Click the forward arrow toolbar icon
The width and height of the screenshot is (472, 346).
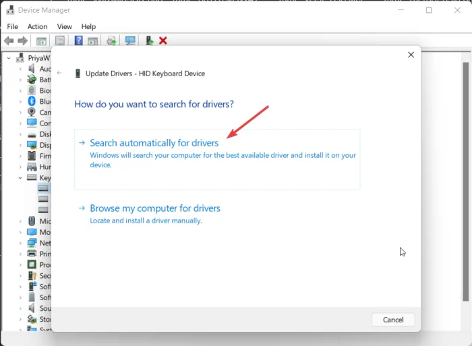coord(22,40)
